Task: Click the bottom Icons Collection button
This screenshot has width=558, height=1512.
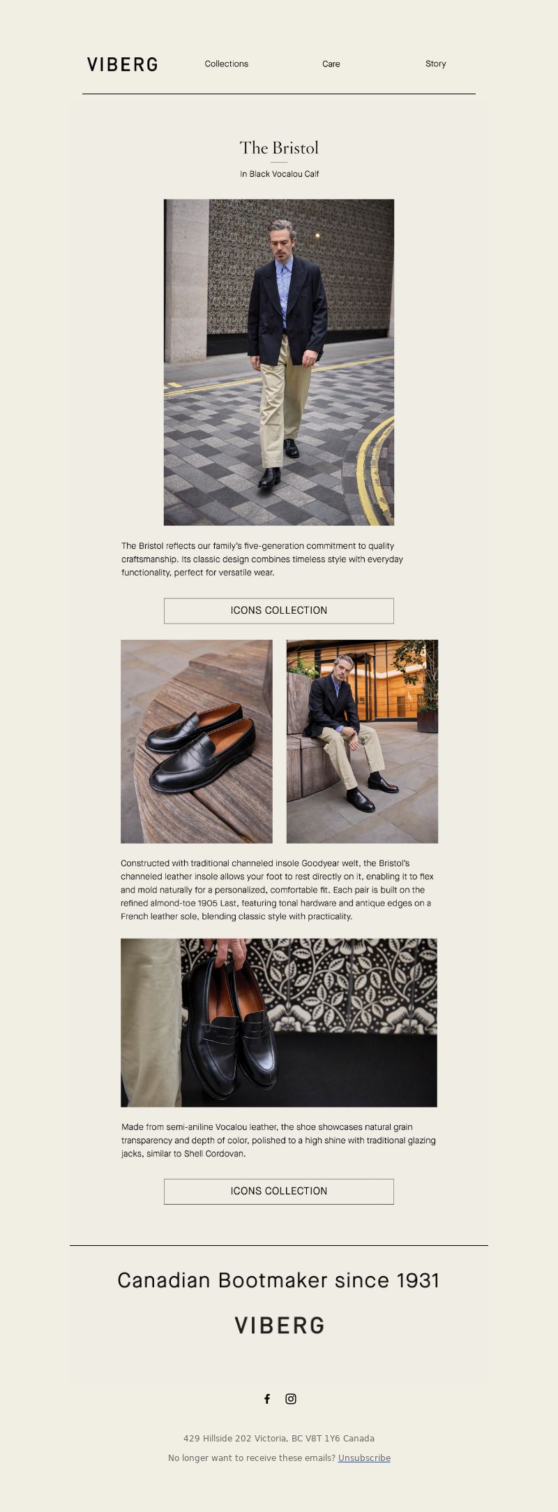Action: (x=279, y=1191)
